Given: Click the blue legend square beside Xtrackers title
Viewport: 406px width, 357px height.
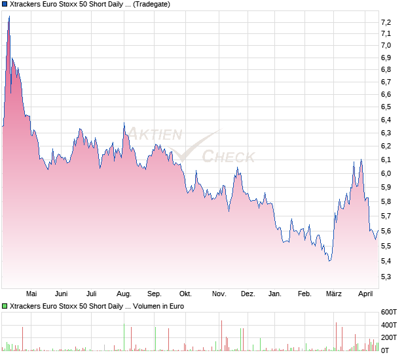Looking at the screenshot, I should point(5,4).
